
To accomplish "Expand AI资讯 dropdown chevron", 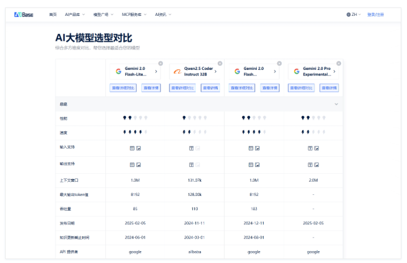I will [170, 15].
